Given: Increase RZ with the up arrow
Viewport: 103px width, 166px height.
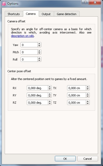Looking at the screenshot, I should pyautogui.click(x=50, y=101).
